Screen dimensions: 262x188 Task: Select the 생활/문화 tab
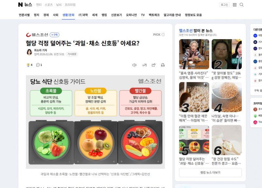68,15
